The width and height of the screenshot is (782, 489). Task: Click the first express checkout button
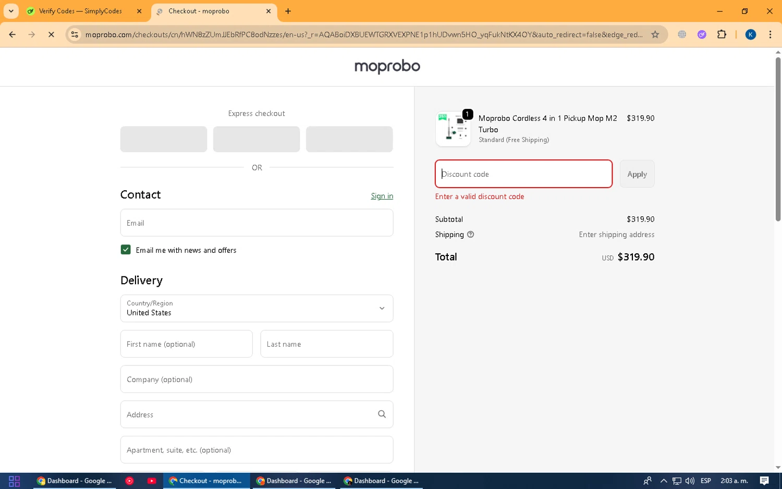(164, 139)
